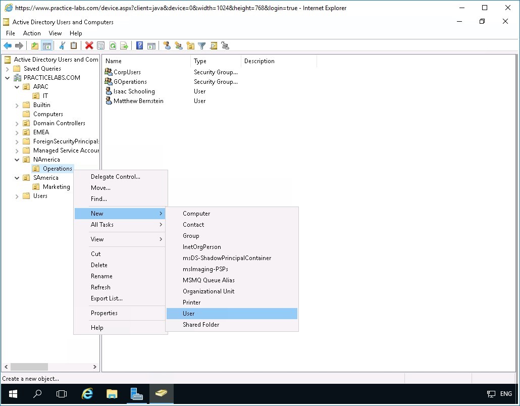Sort list by Name column header
Screen dimensions: 520x406
(x=147, y=61)
